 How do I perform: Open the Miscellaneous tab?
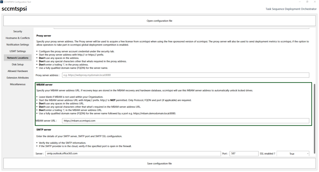pyautogui.click(x=18, y=84)
